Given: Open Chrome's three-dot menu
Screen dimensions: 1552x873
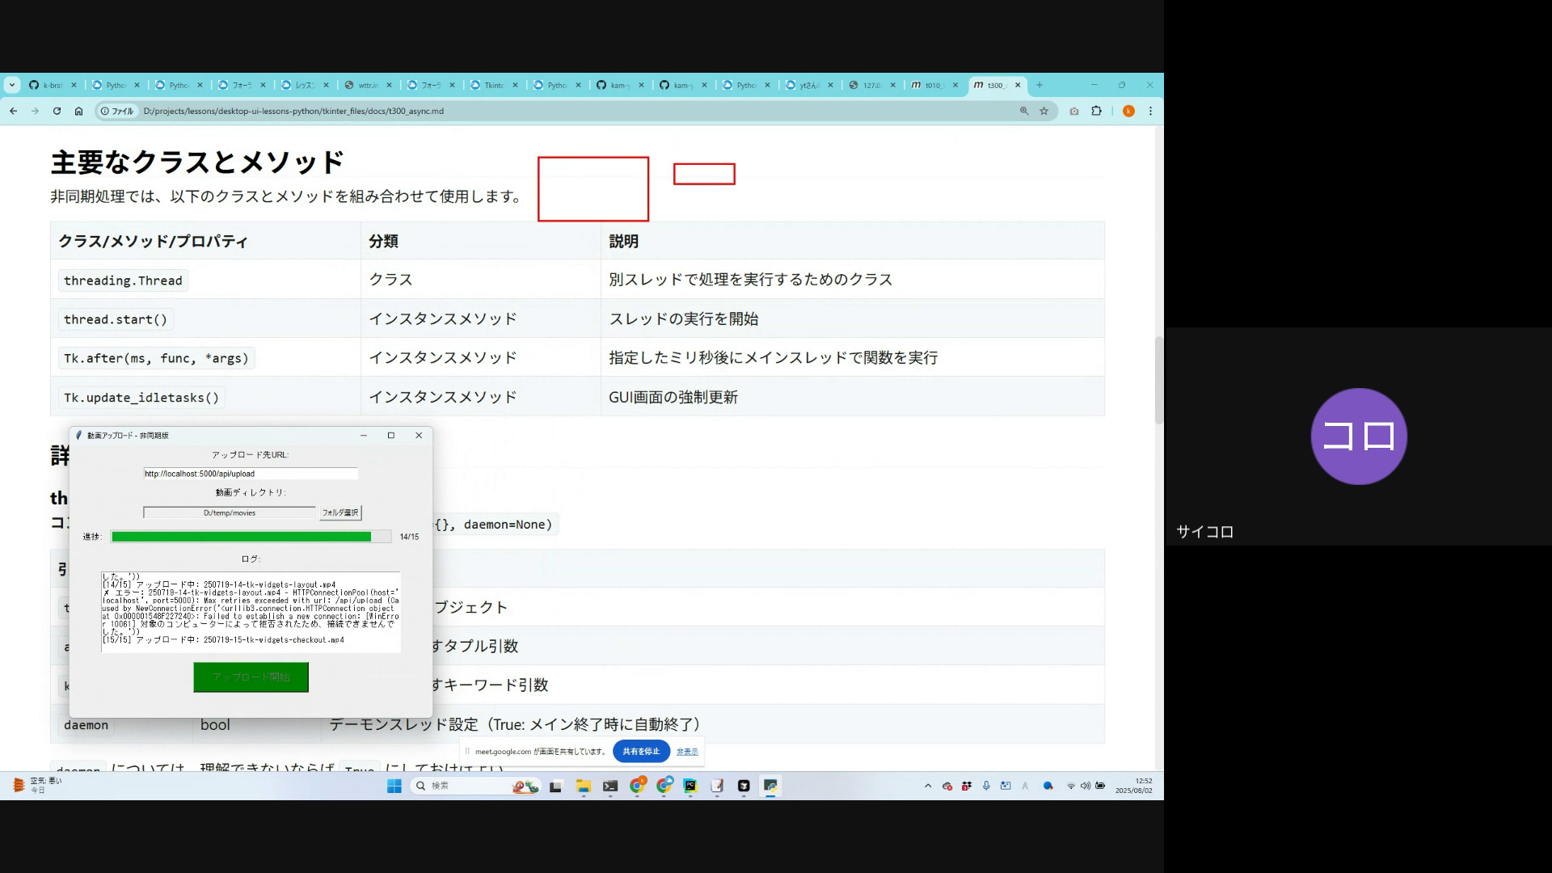Looking at the screenshot, I should (x=1150, y=112).
